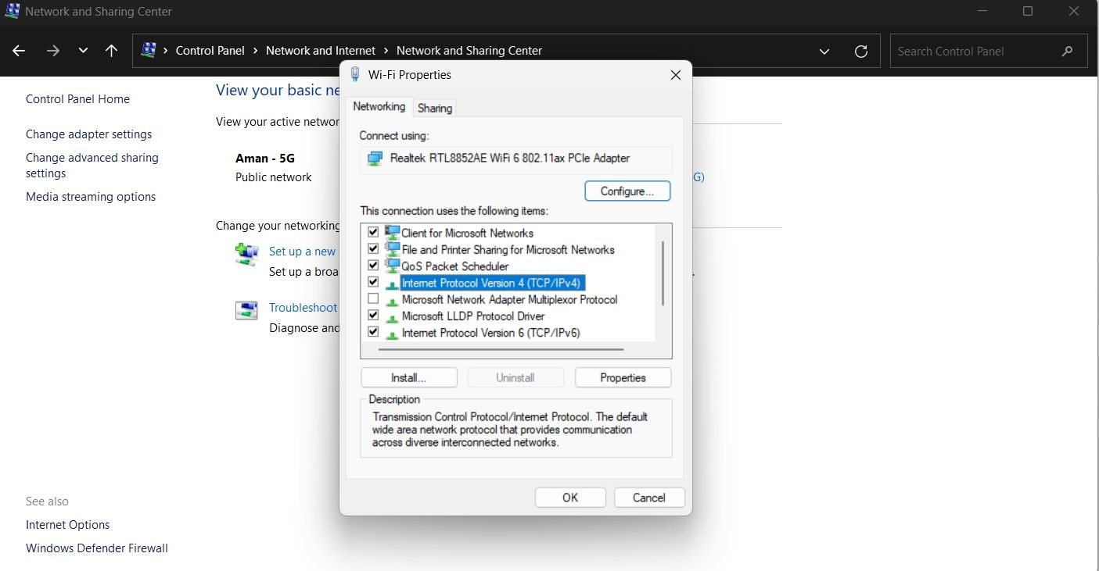
Task: Go back with the left arrow button
Action: tap(19, 51)
